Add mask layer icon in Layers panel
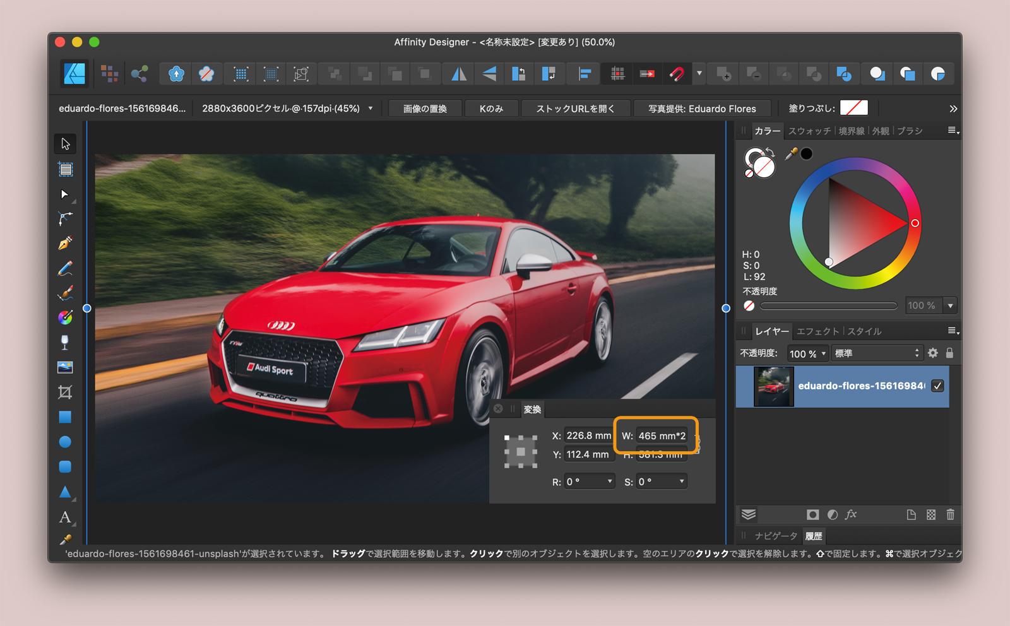1010x626 pixels. pyautogui.click(x=813, y=515)
